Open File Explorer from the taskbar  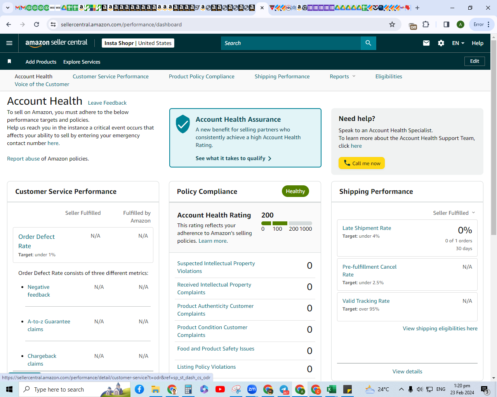156,389
